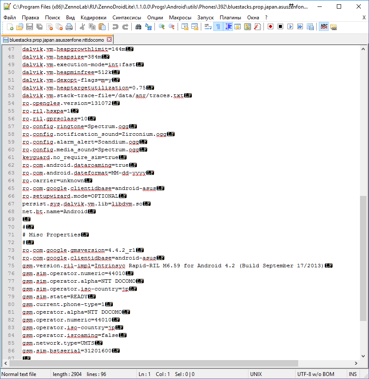This screenshot has width=369, height=379.
Task: Toggle ABC spell check button
Action: coord(324,27)
